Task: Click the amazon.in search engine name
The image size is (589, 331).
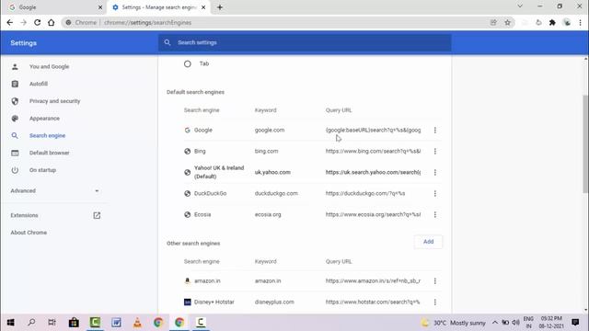Action: point(207,281)
